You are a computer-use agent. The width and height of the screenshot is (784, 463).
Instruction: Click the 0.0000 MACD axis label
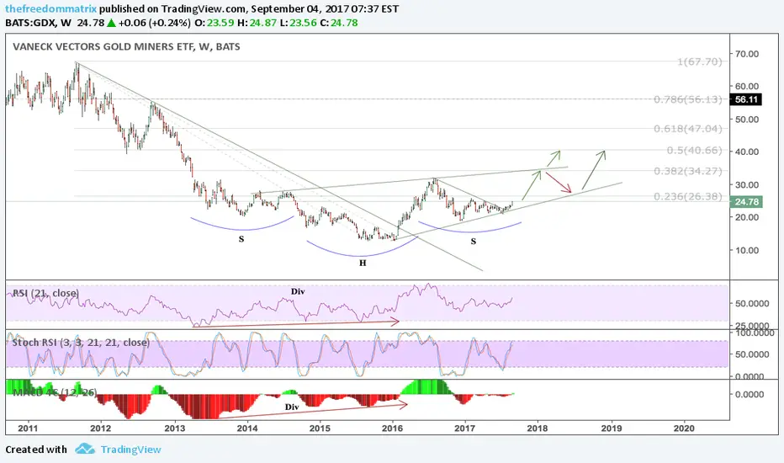tap(749, 395)
